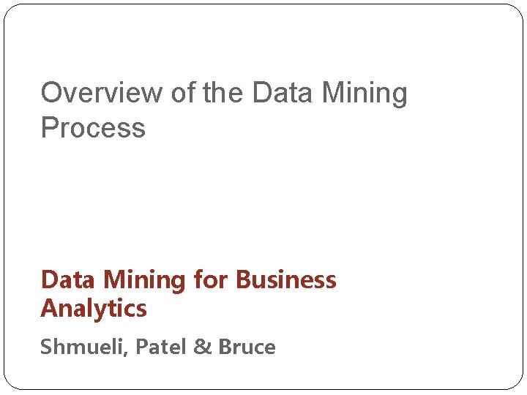Select the red word "Data" in subtitle

[67, 279]
